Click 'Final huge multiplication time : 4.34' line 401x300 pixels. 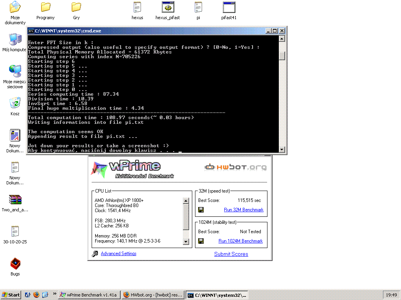(86, 108)
